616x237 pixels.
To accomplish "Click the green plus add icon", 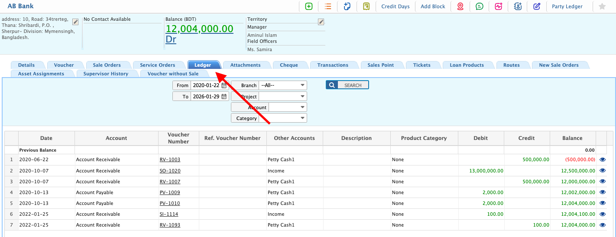I will coord(309,6).
